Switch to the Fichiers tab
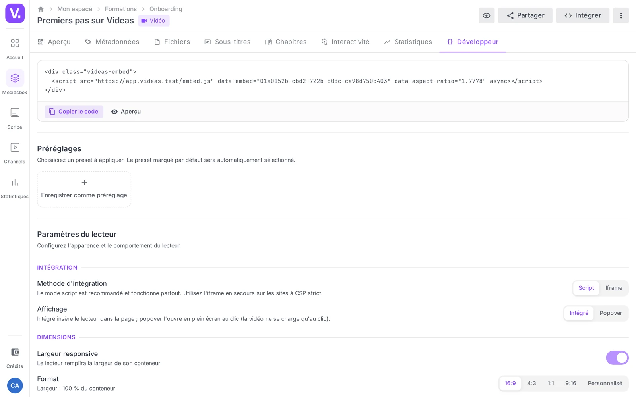Viewport: 636px width, 397px height. point(172,42)
